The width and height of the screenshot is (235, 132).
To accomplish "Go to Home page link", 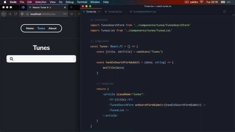I will [30, 28].
